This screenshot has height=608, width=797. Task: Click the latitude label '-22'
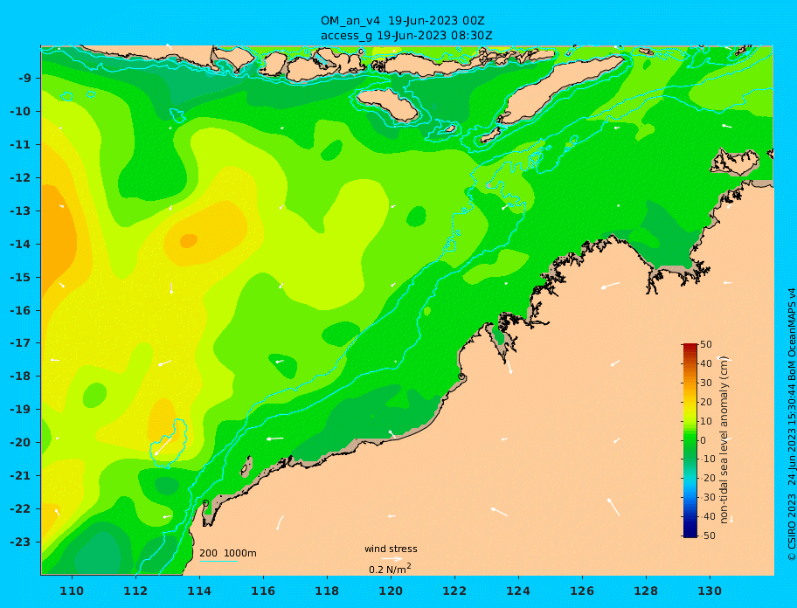21,508
